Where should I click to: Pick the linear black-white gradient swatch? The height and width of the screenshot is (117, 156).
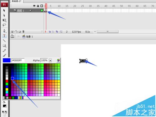4,98
